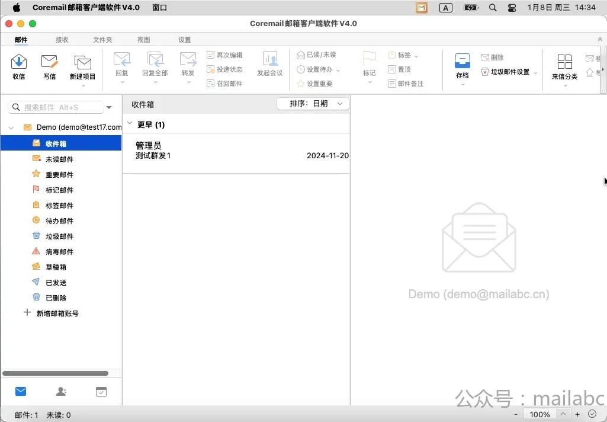Click the 发起会议 start meeting icon
The height and width of the screenshot is (422, 607).
point(270,59)
